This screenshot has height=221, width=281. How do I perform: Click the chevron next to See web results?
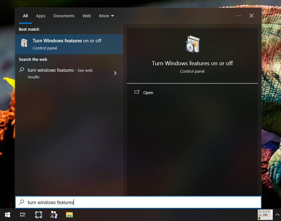coord(115,73)
